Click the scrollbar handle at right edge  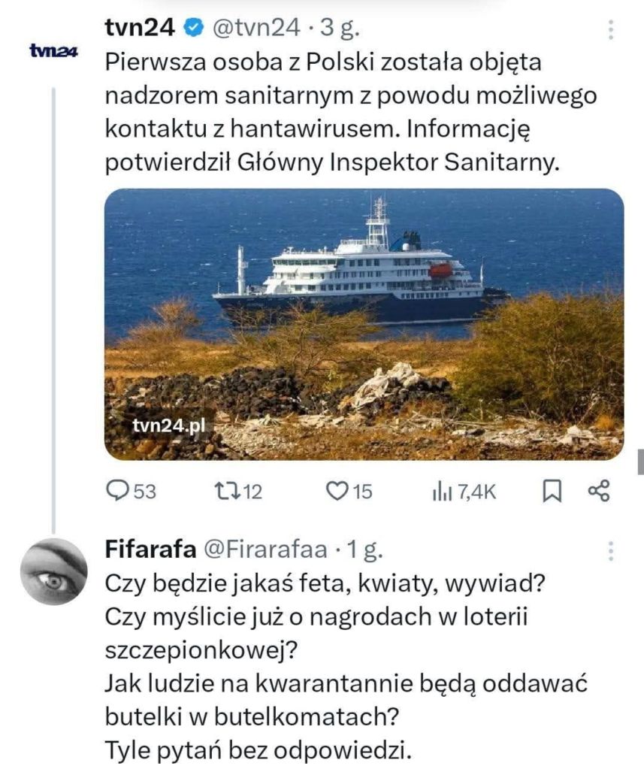tap(640, 462)
